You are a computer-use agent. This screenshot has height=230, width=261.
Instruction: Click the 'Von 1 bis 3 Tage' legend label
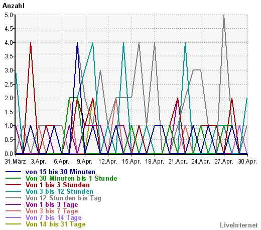pyautogui.click(x=52, y=204)
